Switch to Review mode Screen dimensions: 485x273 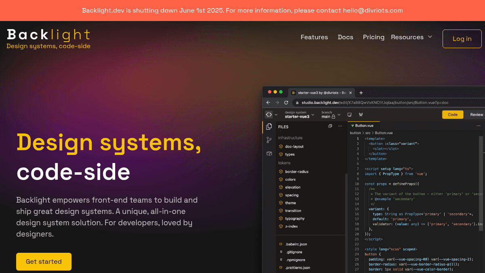tap(477, 114)
